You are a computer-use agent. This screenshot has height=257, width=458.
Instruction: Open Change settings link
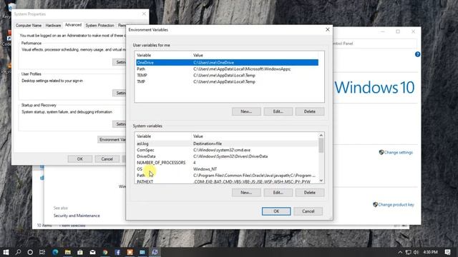click(x=398, y=152)
